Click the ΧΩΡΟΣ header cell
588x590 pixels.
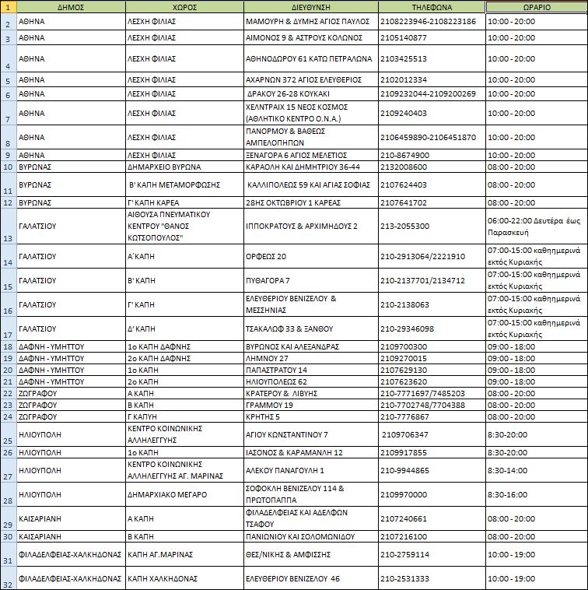point(183,6)
